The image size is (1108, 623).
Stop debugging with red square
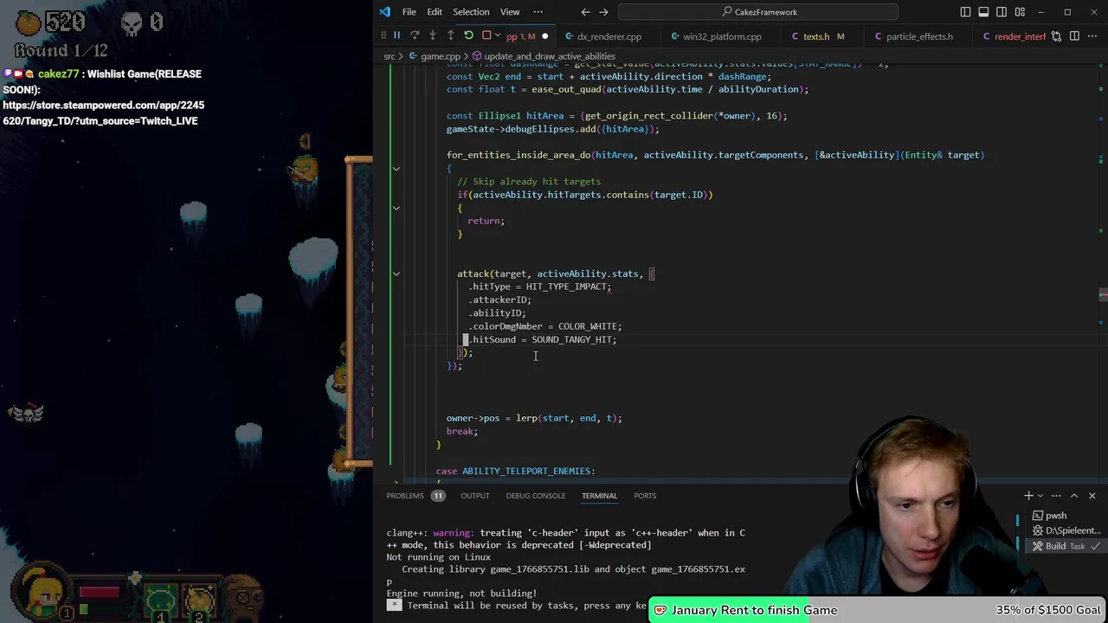[x=486, y=35]
